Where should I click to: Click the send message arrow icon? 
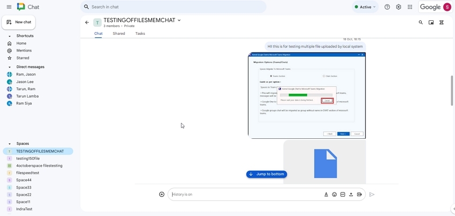pos(371,195)
